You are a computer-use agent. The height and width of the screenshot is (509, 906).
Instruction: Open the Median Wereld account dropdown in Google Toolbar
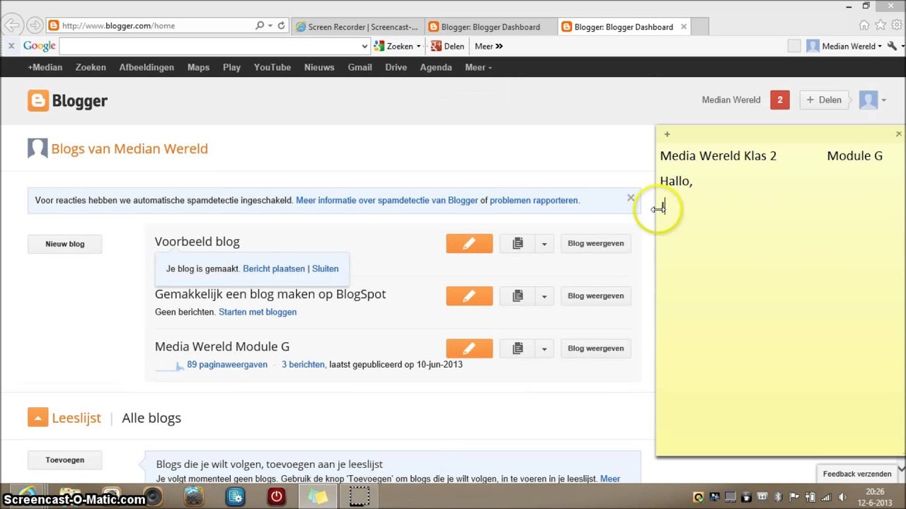[844, 46]
